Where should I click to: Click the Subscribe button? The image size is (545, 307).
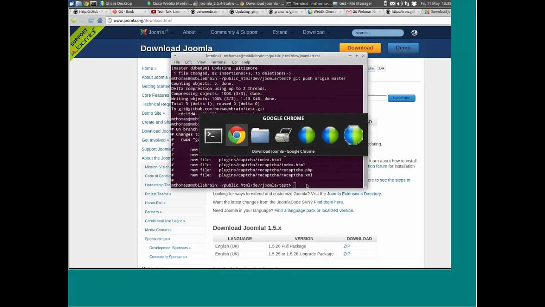pyautogui.click(x=402, y=98)
